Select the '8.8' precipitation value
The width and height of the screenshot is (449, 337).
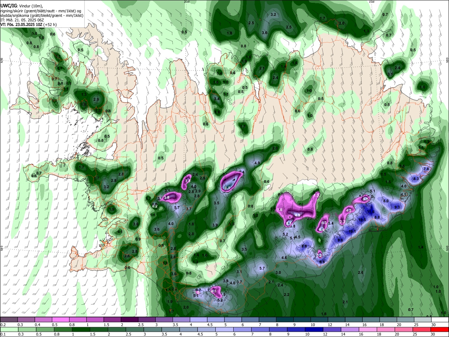point(377,217)
